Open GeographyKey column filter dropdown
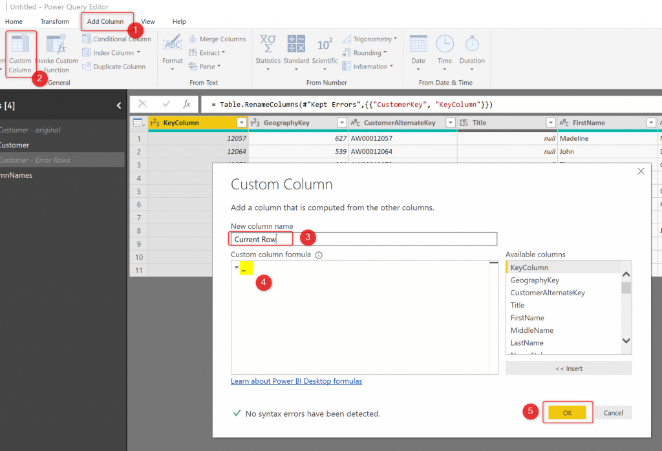 click(x=341, y=123)
